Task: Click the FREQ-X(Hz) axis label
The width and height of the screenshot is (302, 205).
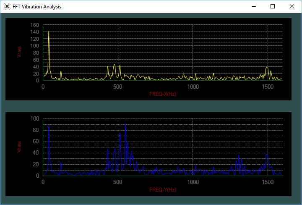Action: 163,94
